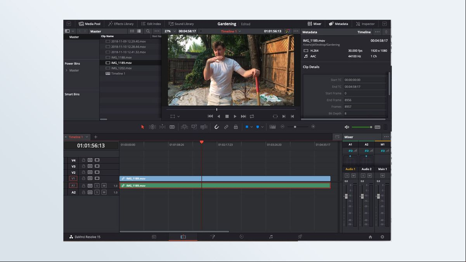
Task: Solo the Audio 2 mixer channel
Action: pyautogui.click(x=363, y=176)
